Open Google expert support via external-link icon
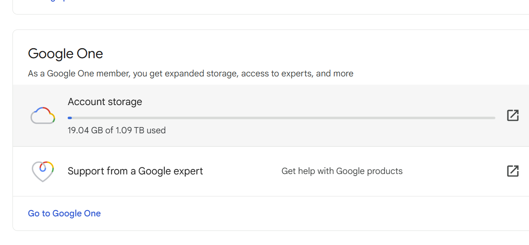Viewport: 529px width, 245px height. coord(513,171)
